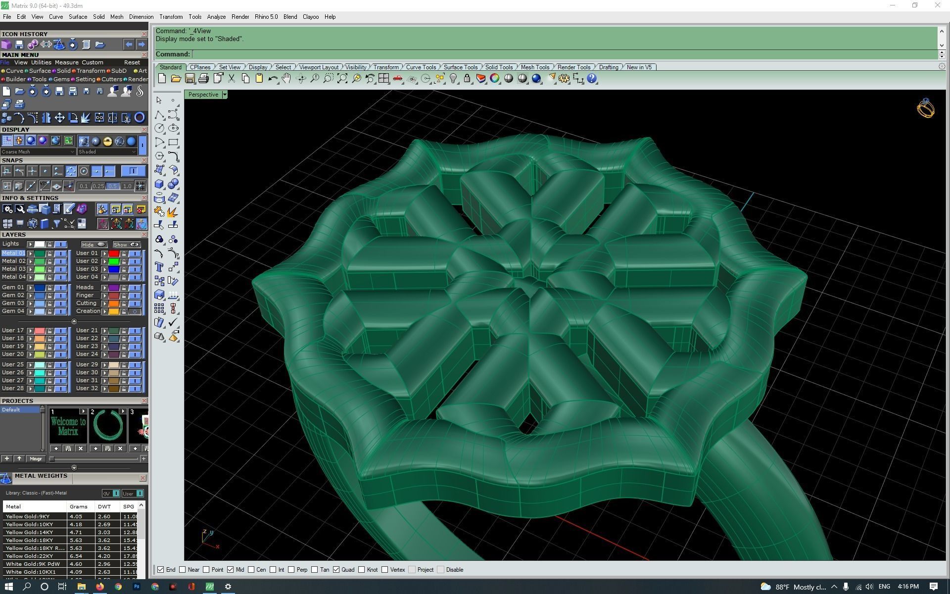Click the Print icon in Standard toolbar
This screenshot has width=950, height=594.
point(203,78)
